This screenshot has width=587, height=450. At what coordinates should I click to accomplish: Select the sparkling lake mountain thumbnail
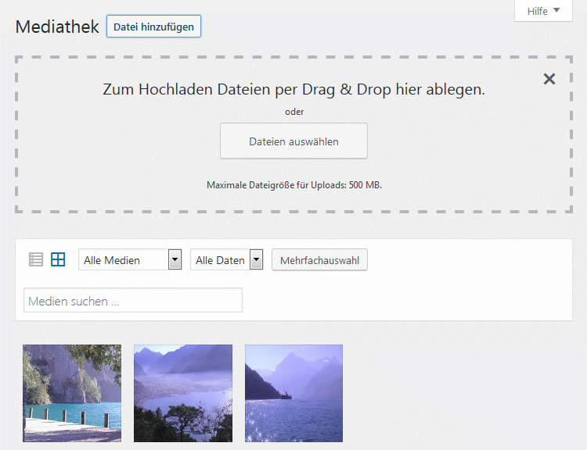pyautogui.click(x=293, y=393)
